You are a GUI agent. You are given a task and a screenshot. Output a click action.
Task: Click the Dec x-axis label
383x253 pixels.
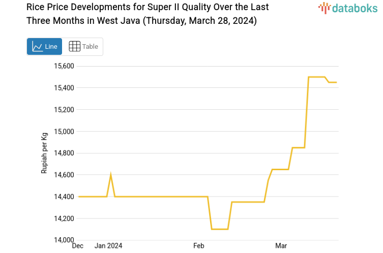[78, 246]
